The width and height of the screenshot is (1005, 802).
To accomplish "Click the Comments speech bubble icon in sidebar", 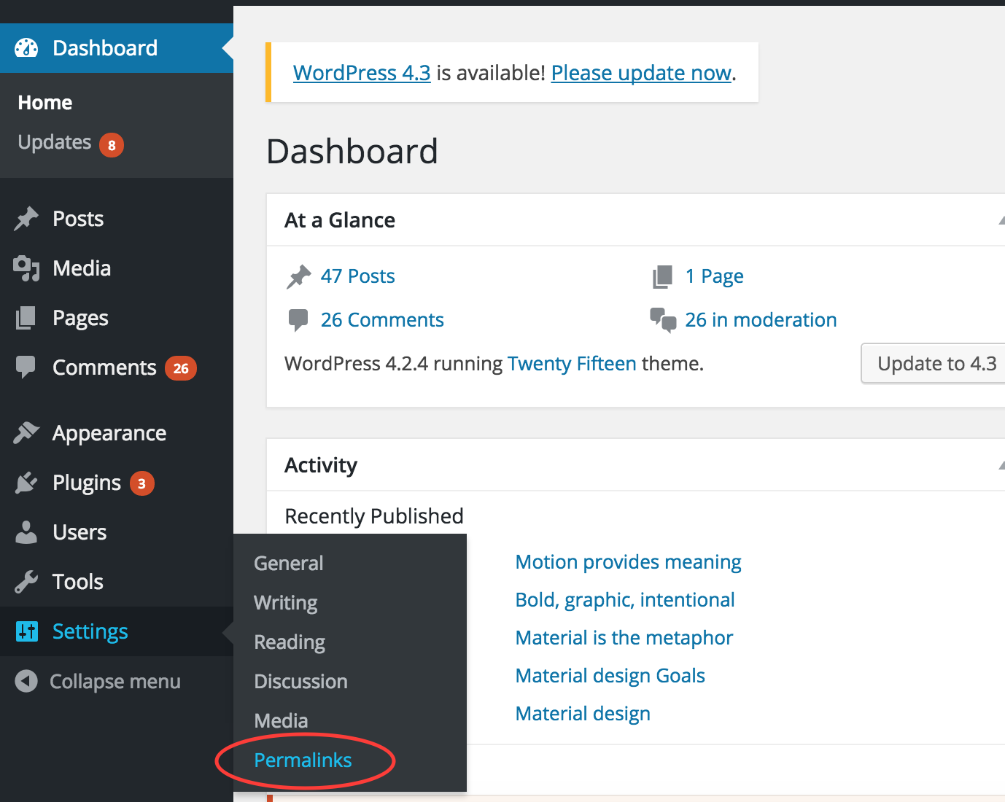I will 26,367.
